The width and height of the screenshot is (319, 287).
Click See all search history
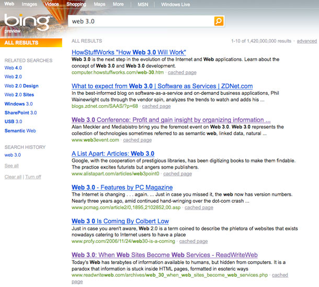(12, 165)
